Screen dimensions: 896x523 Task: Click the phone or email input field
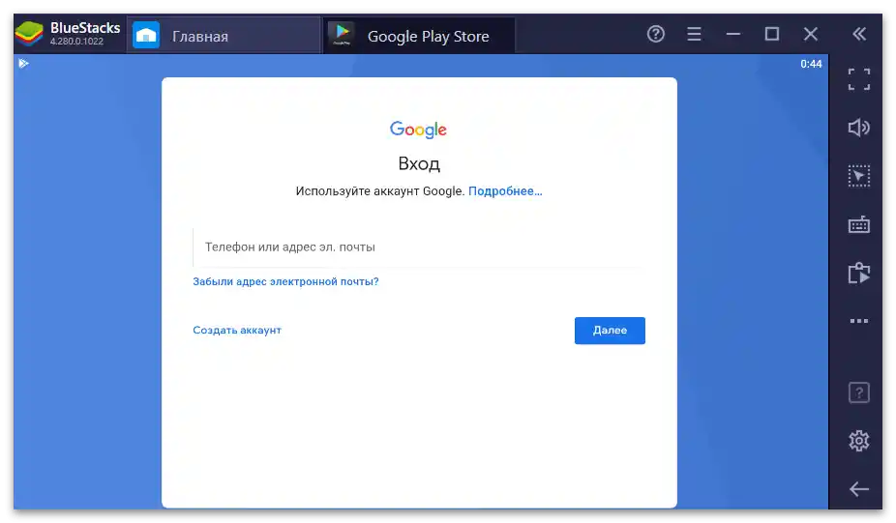(419, 247)
